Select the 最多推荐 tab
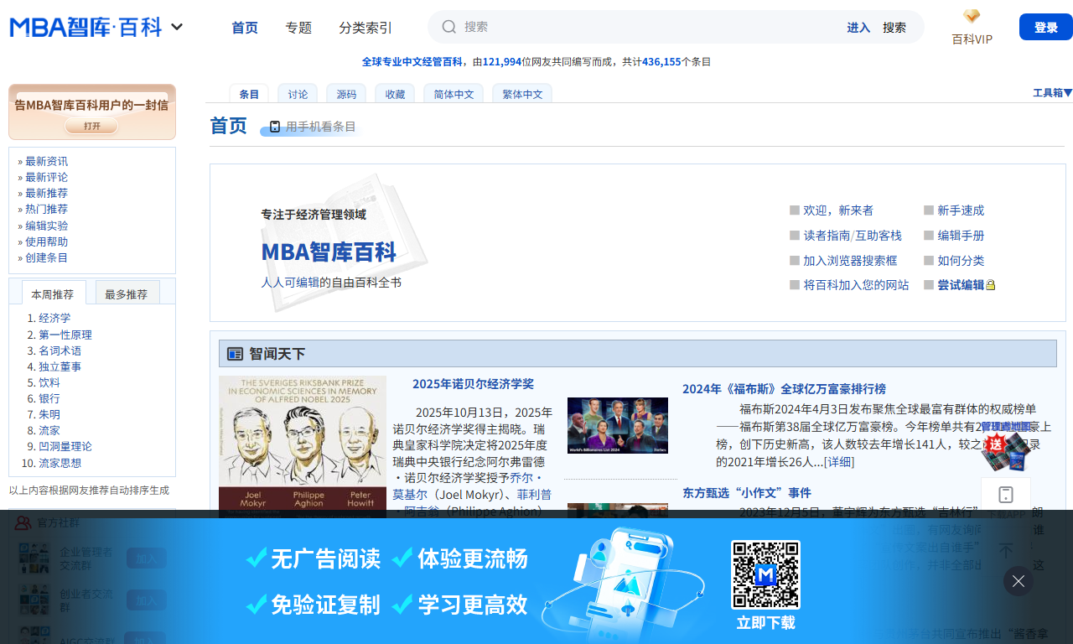 point(126,293)
